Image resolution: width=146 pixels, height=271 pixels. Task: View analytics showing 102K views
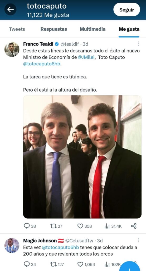pos(107,264)
